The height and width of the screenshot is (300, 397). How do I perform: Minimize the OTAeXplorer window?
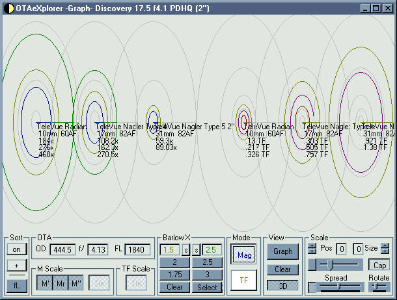pyautogui.click(x=365, y=8)
